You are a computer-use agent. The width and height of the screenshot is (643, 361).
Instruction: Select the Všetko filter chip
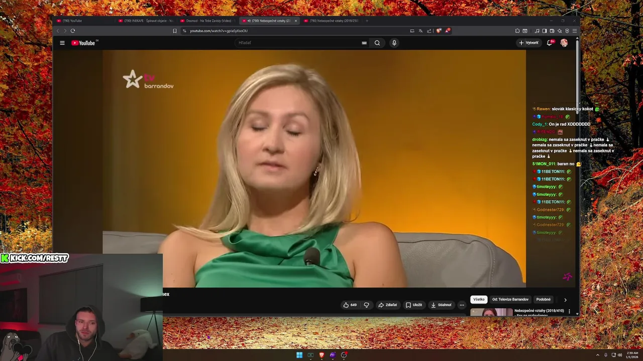[479, 299]
